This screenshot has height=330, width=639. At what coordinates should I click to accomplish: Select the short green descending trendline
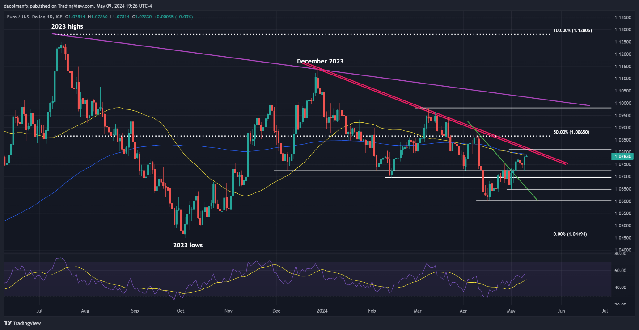pos(502,161)
